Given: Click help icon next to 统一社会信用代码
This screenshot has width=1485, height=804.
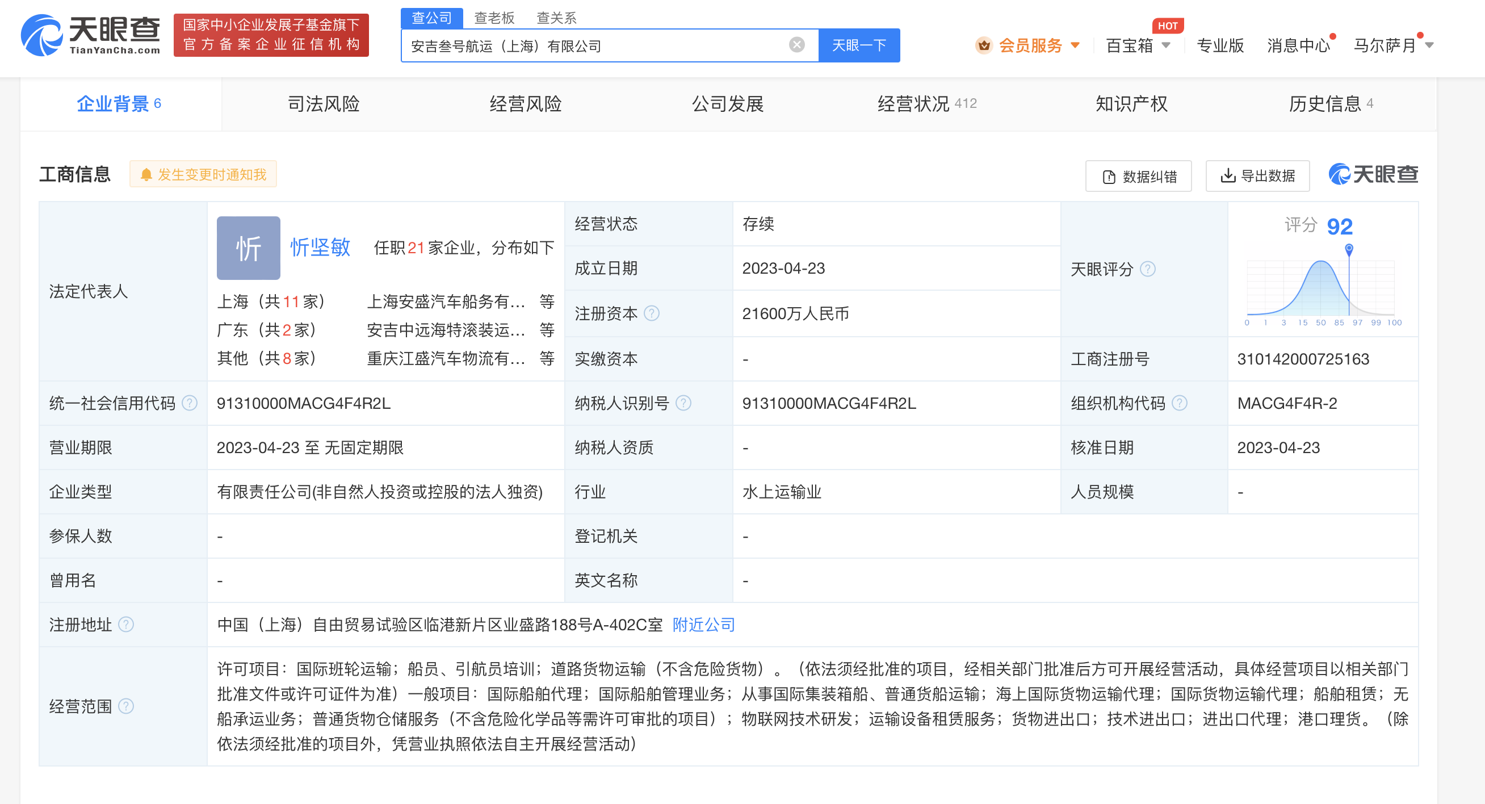Looking at the screenshot, I should point(190,403).
